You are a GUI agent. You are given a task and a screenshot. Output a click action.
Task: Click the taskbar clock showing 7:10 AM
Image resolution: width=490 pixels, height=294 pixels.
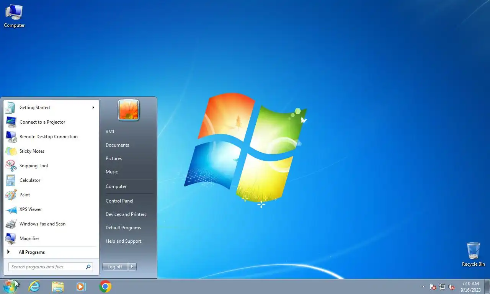click(470, 287)
